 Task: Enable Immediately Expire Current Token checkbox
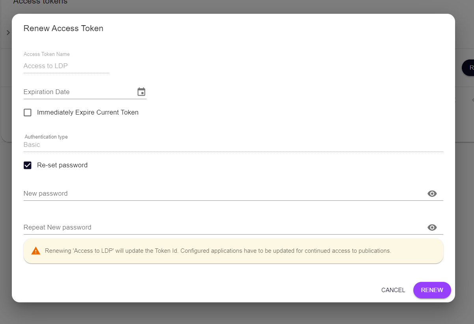coord(28,113)
